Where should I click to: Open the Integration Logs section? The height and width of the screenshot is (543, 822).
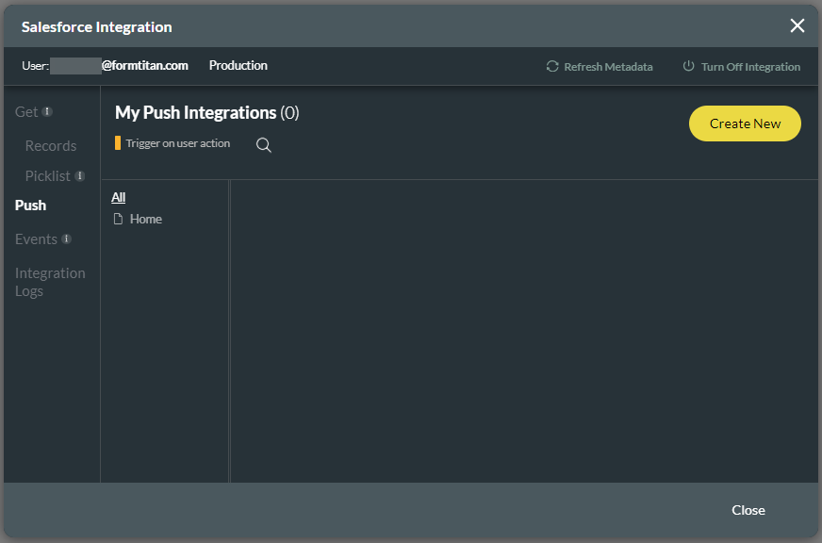(50, 281)
